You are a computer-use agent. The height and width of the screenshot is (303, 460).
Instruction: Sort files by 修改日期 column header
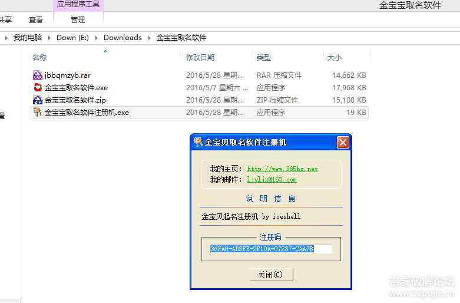tap(200, 58)
